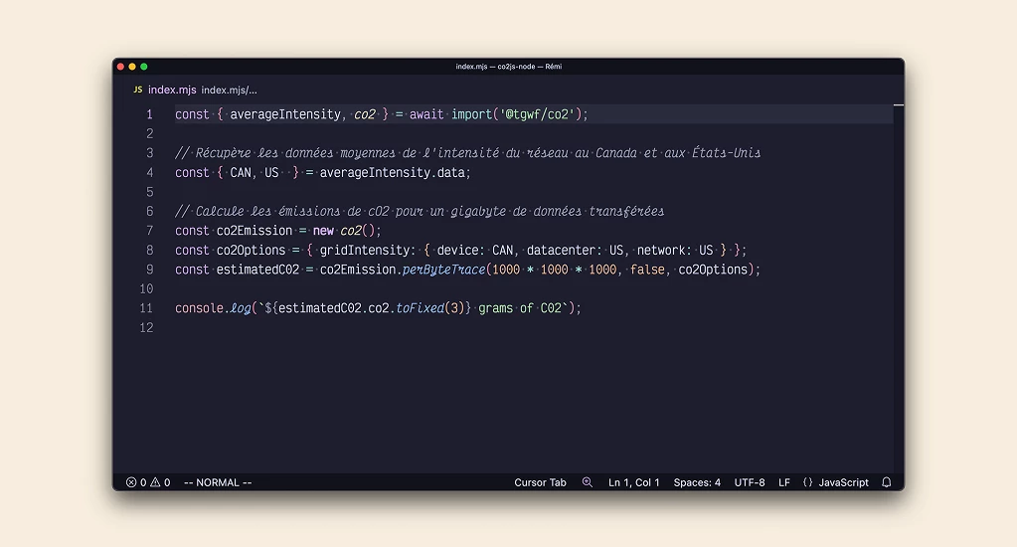
Task: Select line number 11 in gutter
Action: click(146, 308)
